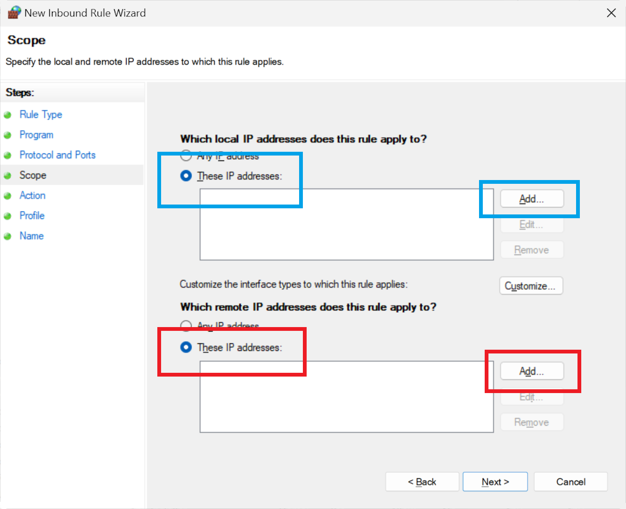Add a remote IP address
This screenshot has height=509, width=626.
(531, 371)
